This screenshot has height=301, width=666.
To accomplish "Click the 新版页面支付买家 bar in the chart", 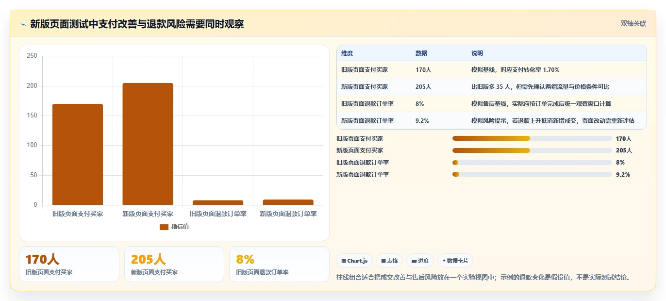I will pos(148,144).
